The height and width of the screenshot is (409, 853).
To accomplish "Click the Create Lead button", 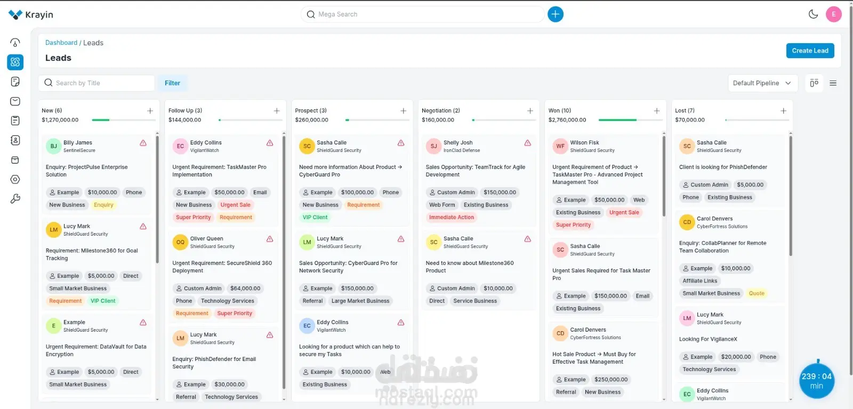I will tap(810, 51).
